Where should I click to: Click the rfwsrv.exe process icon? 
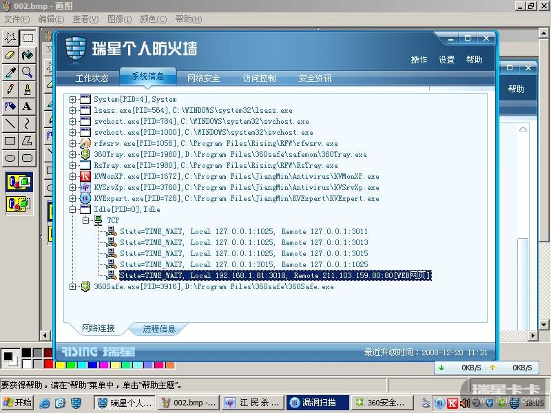(x=85, y=143)
